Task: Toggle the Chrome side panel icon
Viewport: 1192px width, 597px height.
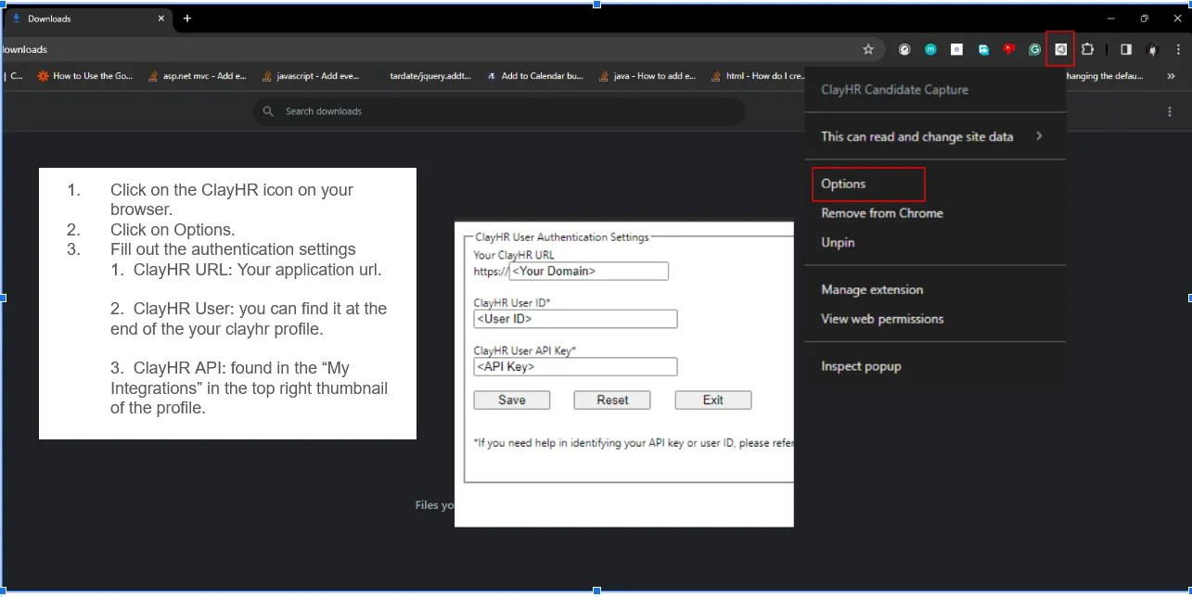Action: tap(1126, 49)
